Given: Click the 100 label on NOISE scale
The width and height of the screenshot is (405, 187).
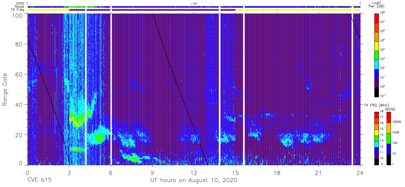Looking at the screenshot, I should click(x=394, y=143).
